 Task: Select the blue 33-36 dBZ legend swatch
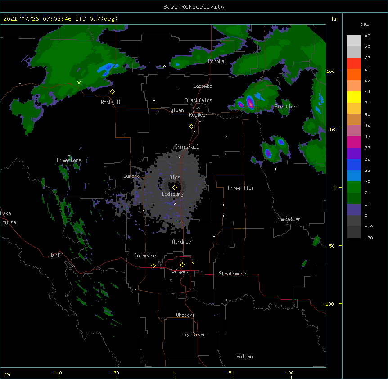354,165
